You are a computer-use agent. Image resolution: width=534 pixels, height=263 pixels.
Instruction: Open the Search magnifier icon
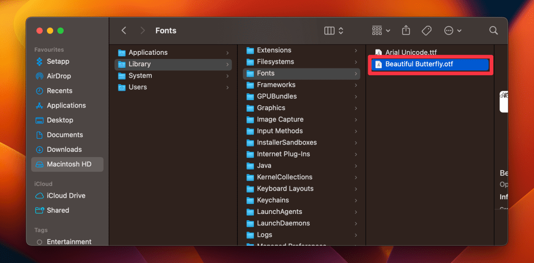(x=493, y=31)
